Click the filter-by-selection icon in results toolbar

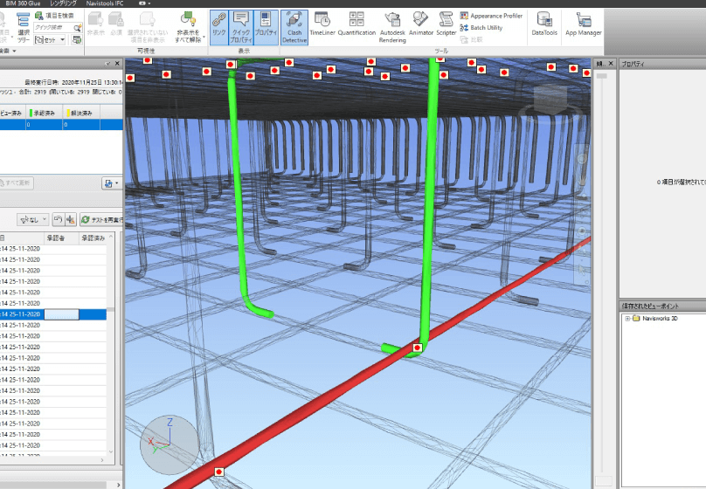(71, 219)
